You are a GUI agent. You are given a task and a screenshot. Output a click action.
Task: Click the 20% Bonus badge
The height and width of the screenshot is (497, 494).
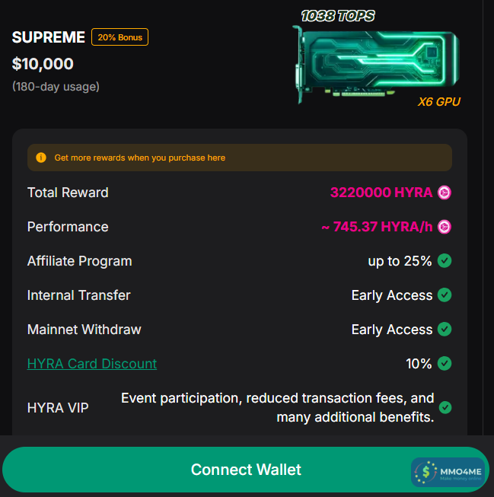click(x=120, y=37)
